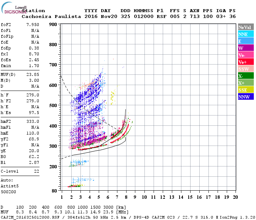Click the h`F value 279.0
The image size is (256, 220).
(33, 95)
